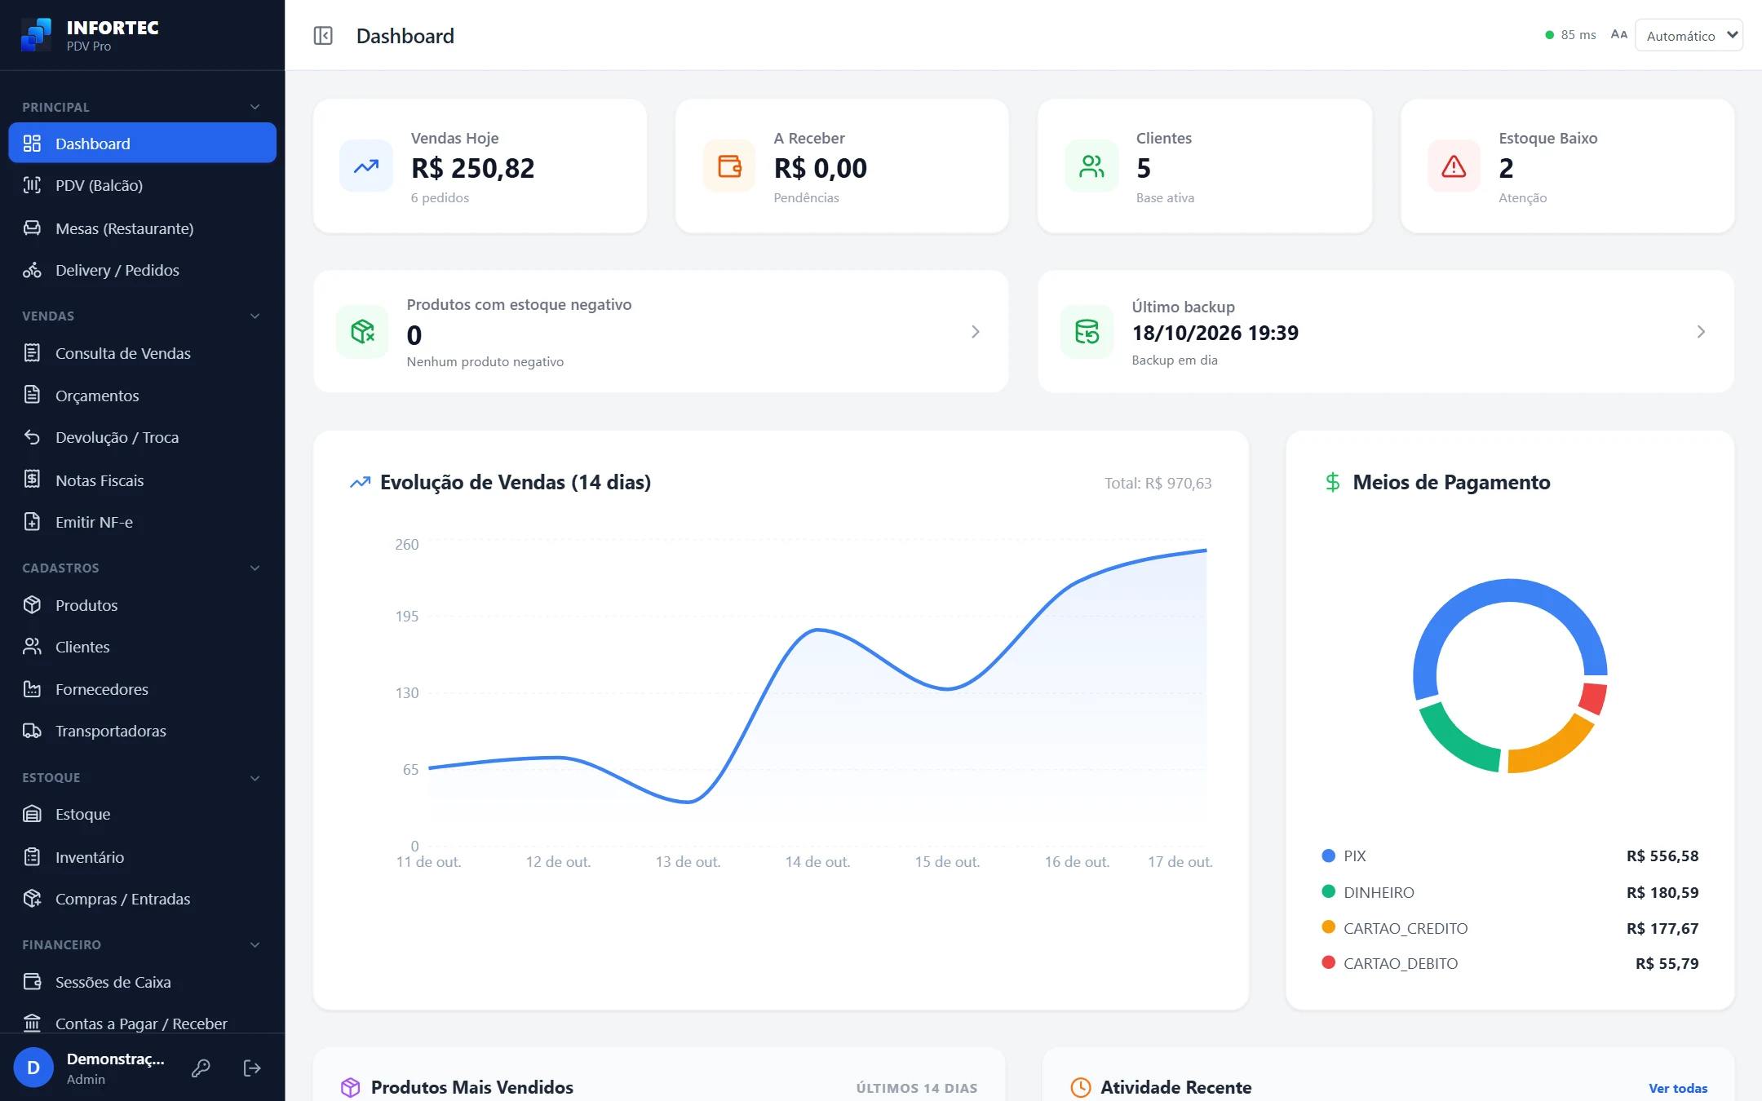Open Delivery / Pedidos page
The image size is (1762, 1101).
point(142,270)
